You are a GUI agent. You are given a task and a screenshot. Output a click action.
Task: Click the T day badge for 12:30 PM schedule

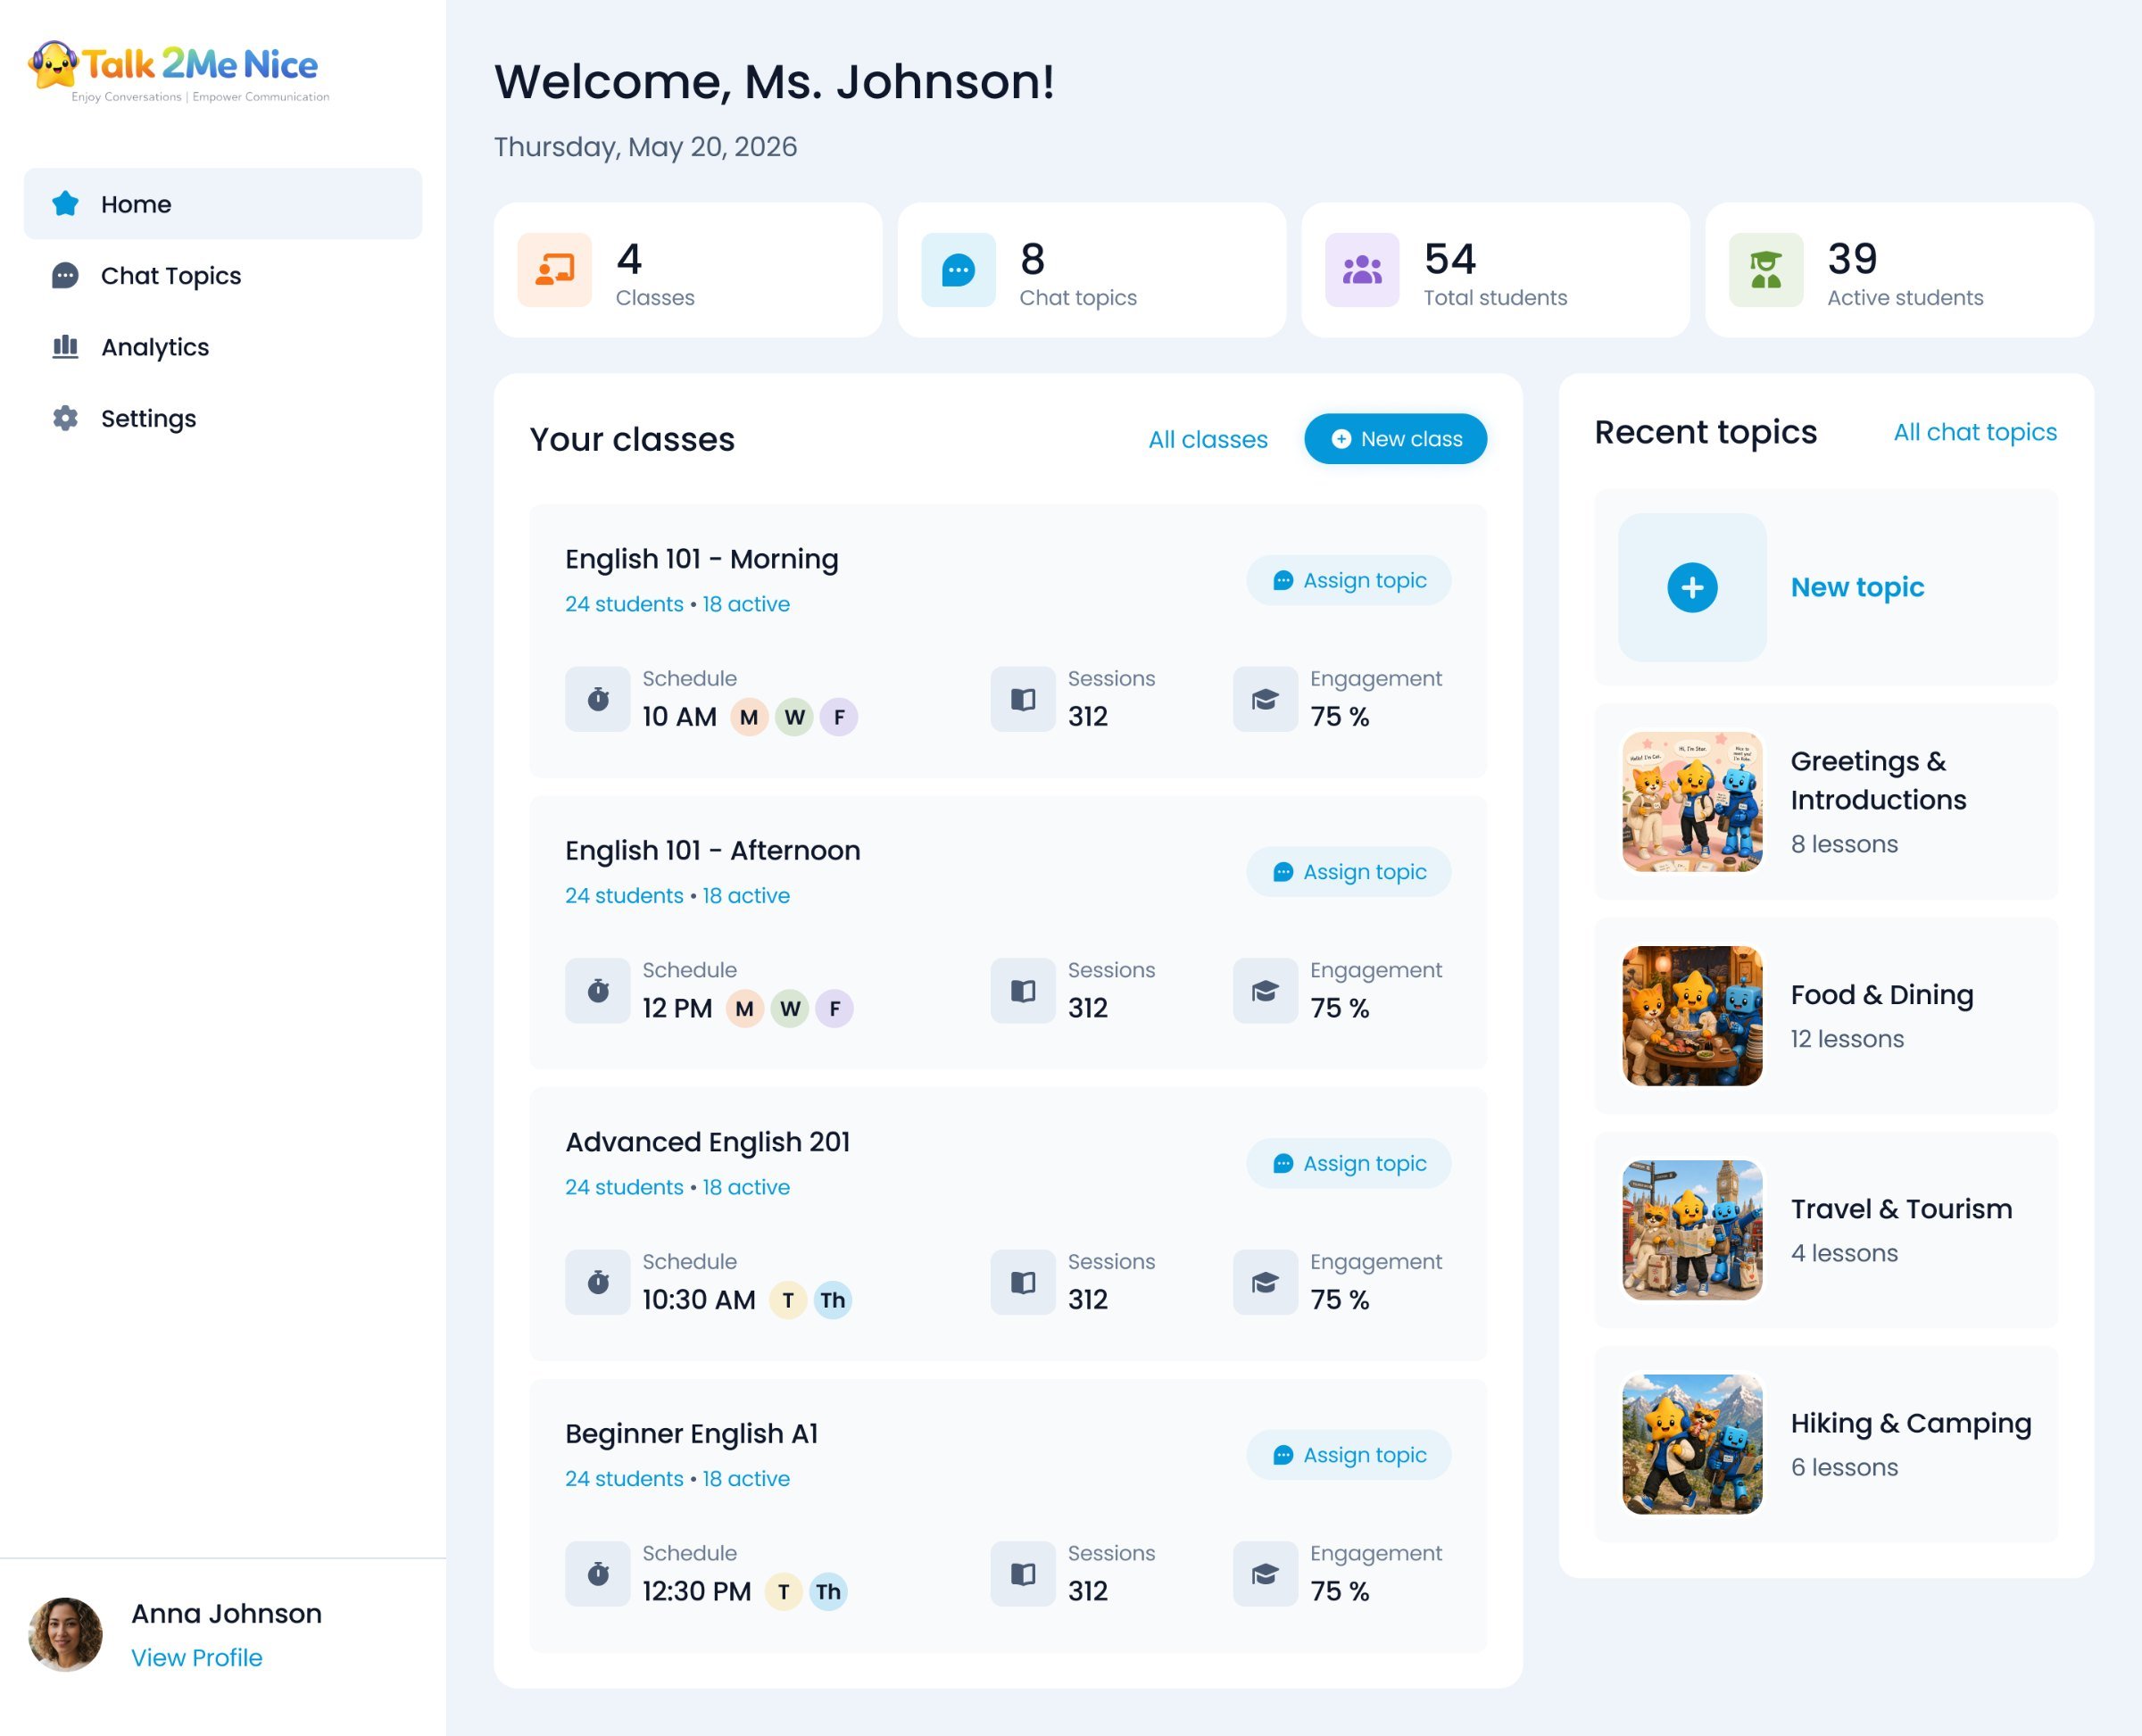784,1591
